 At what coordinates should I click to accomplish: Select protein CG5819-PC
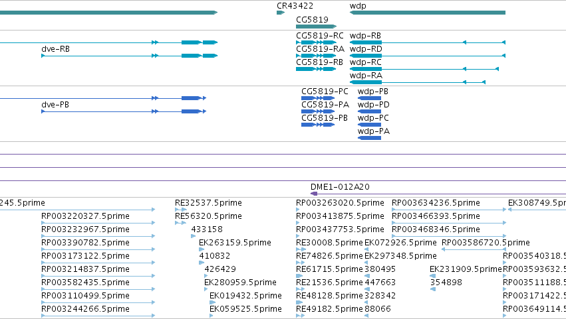pos(325,92)
